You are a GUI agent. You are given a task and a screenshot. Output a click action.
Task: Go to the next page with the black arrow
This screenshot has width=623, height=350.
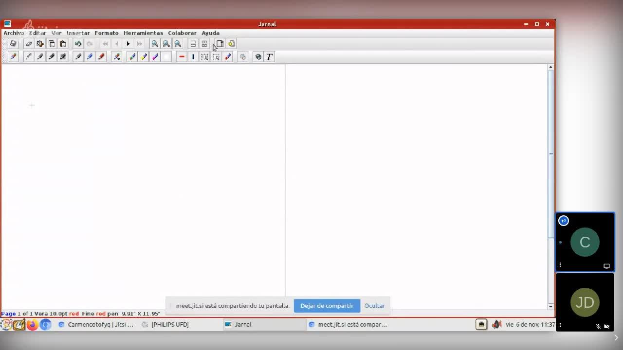pos(128,44)
